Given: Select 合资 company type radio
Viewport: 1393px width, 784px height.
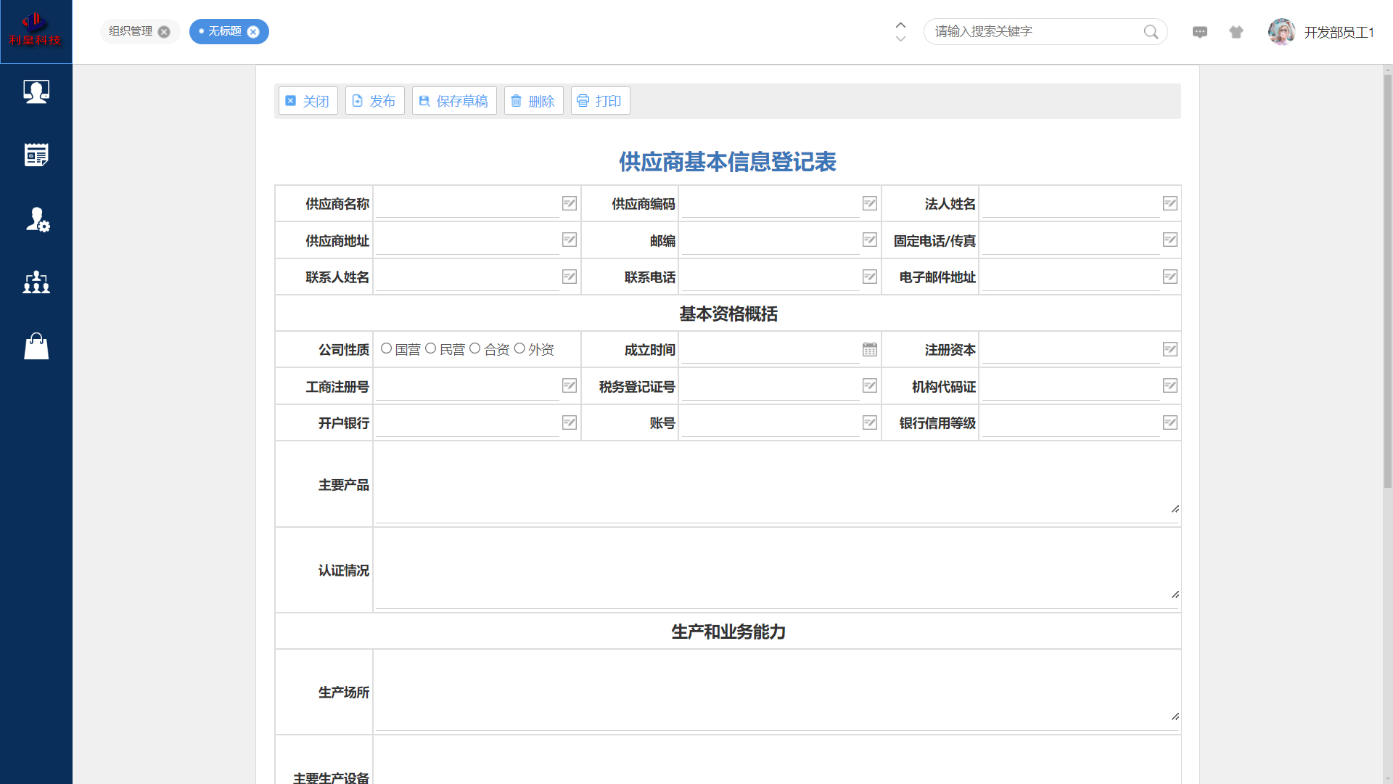Looking at the screenshot, I should pyautogui.click(x=474, y=348).
